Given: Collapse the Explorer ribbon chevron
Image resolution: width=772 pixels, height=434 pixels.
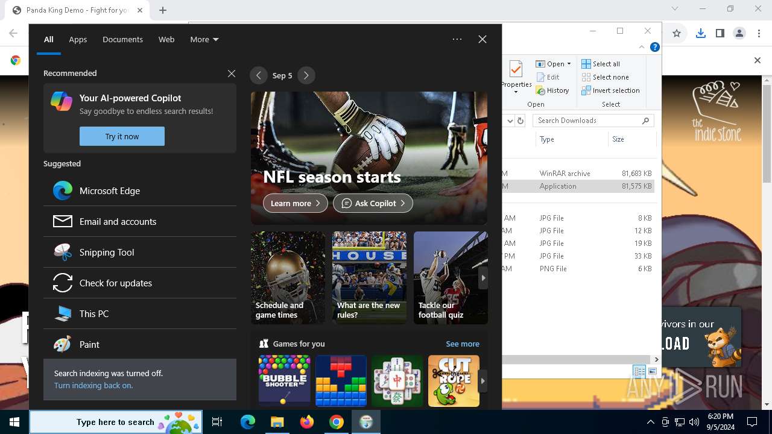Looking at the screenshot, I should (642, 47).
